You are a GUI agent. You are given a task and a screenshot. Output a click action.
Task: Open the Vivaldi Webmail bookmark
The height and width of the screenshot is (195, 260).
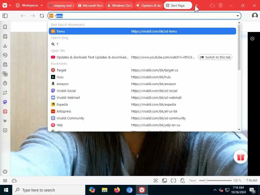(x=142, y=97)
